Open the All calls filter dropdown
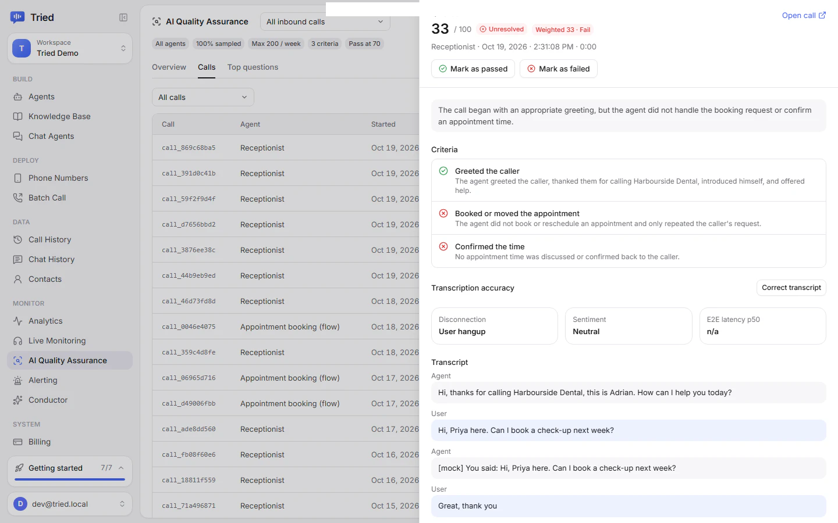 [x=203, y=97]
